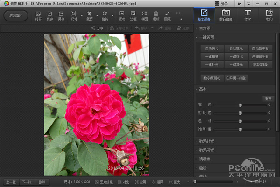The width and height of the screenshot is (280, 187).
Task: Click the 一键锐化 button
Action: click(x=236, y=56)
